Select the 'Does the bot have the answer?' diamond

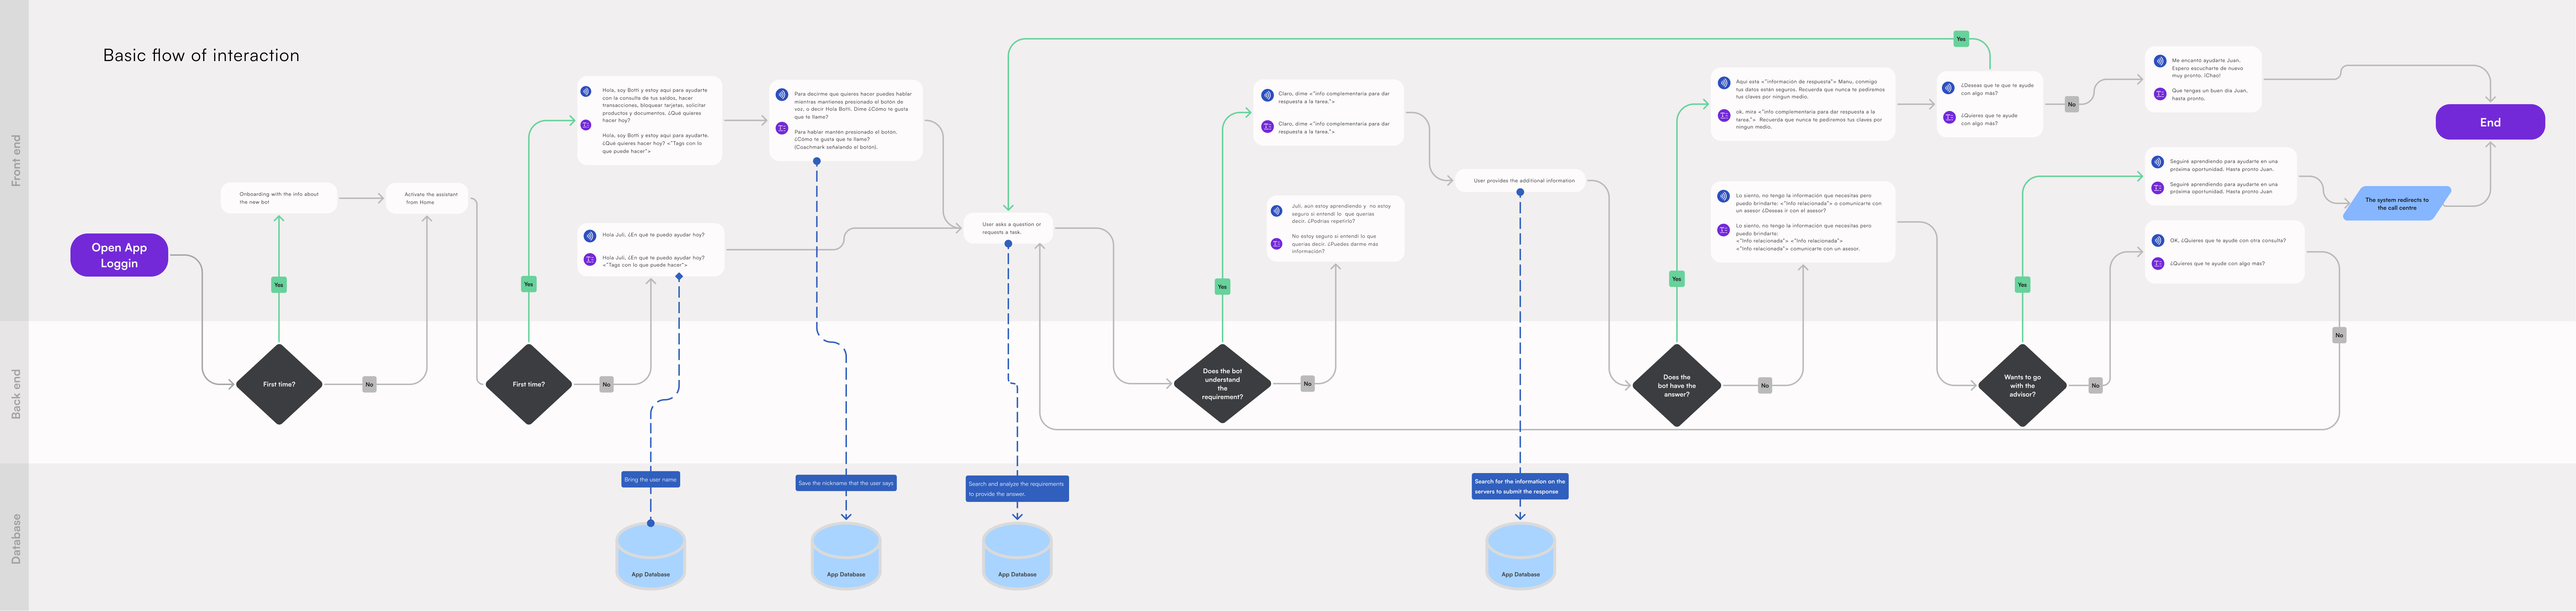(1677, 385)
